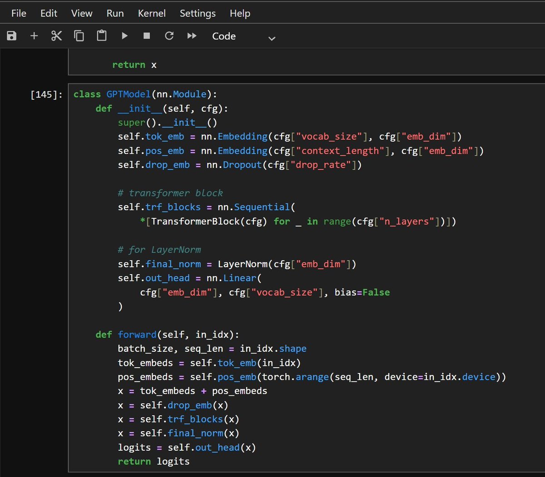Click the line 'class GPTModel(nn.Module):'
This screenshot has height=477, width=545.
coord(145,94)
